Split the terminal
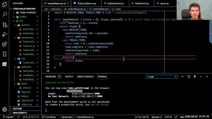Image resolution: width=212 pixels, height=119 pixels. click(189, 77)
